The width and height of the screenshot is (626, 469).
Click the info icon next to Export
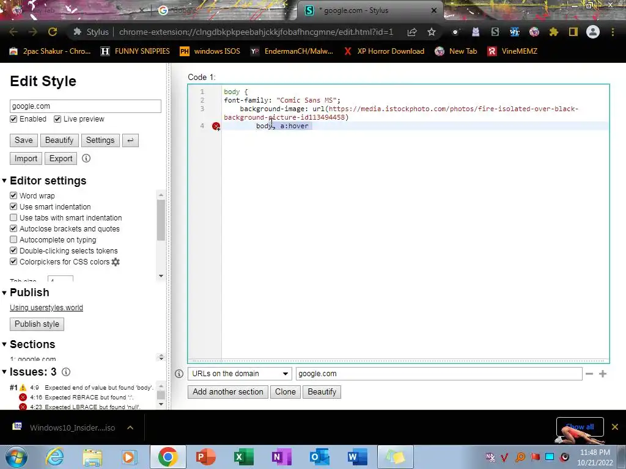[x=86, y=158]
